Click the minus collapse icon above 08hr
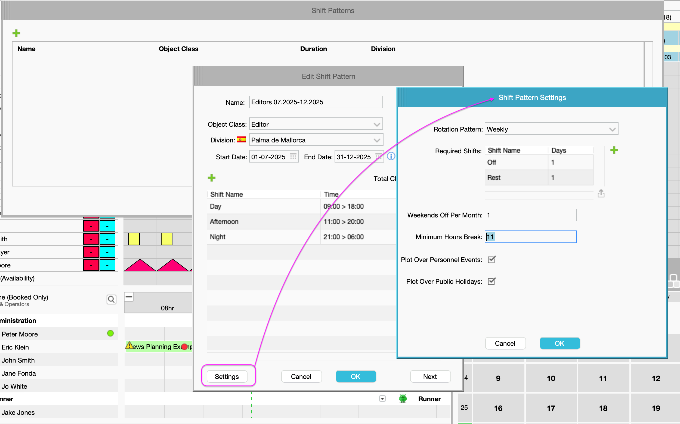 tap(129, 297)
